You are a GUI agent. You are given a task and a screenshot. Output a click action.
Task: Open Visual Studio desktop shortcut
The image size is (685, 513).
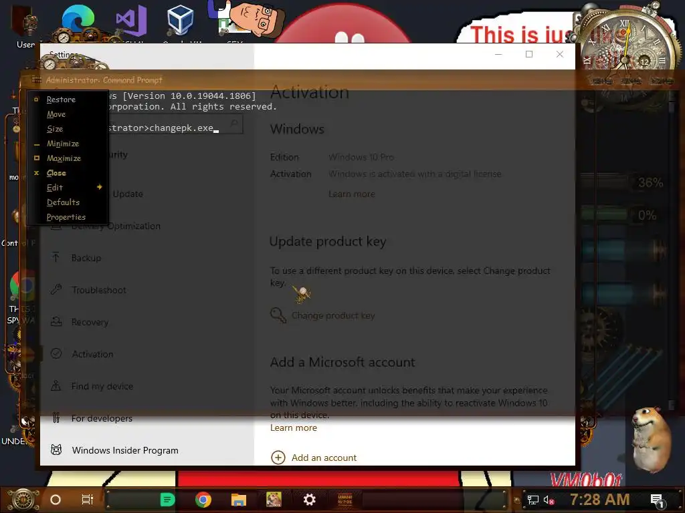point(131,19)
